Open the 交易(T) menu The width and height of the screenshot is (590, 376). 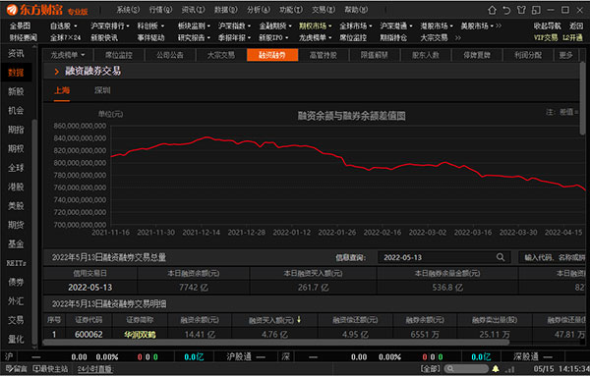point(324,10)
